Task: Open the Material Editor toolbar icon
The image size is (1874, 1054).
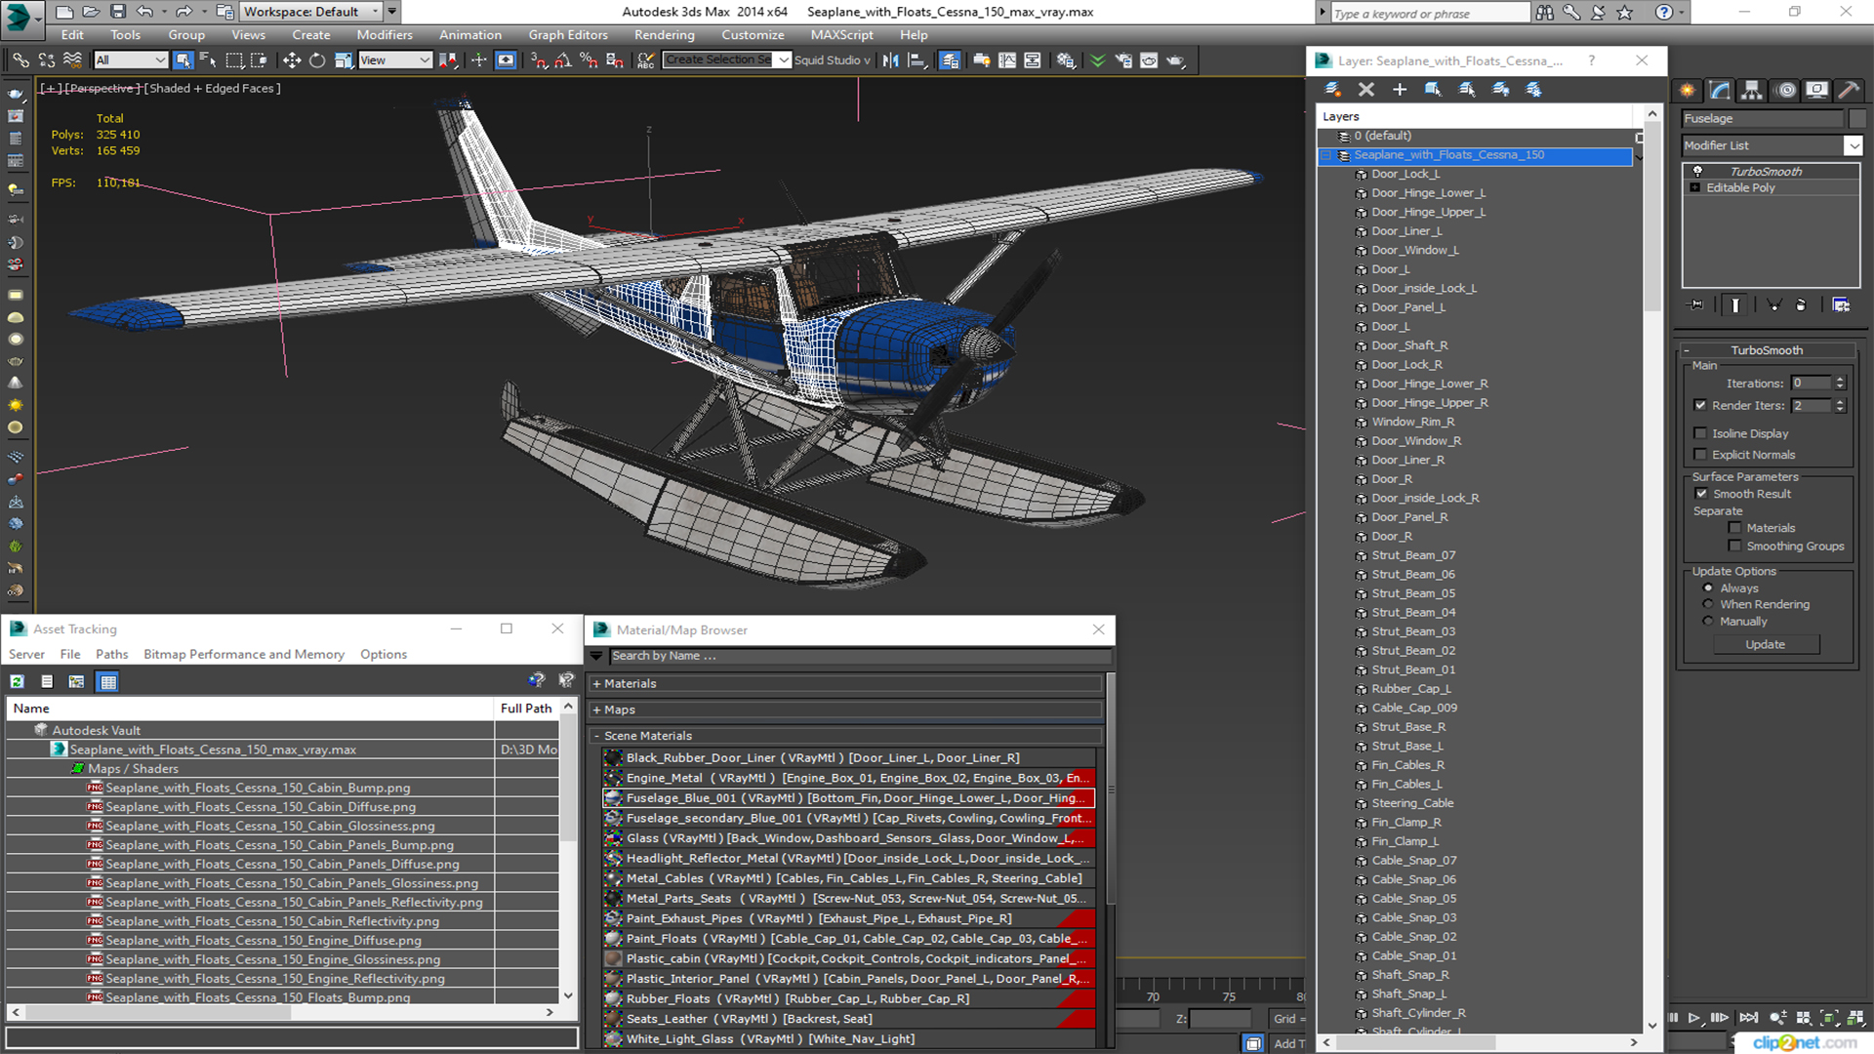Action: [x=1066, y=61]
